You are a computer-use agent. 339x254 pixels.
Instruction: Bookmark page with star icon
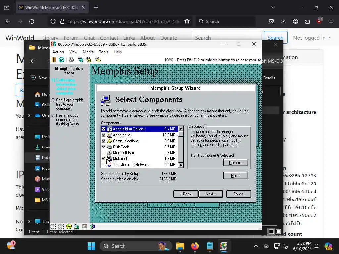coord(187,21)
